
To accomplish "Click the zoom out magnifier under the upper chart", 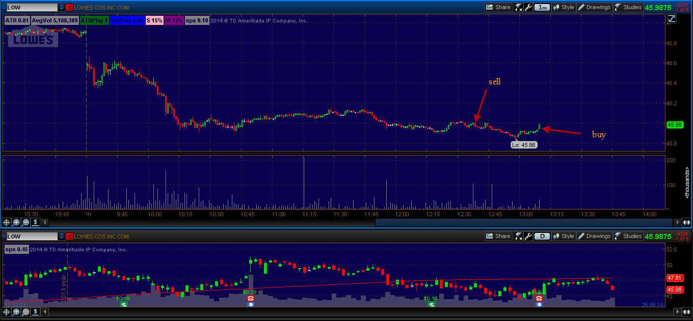I will [x=26, y=222].
